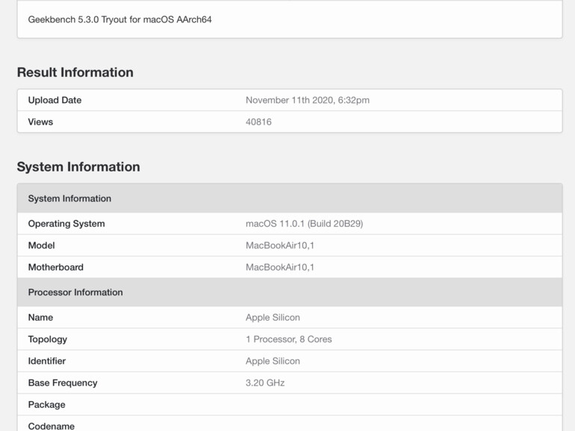
Task: Select the Motherboard row label
Action: click(x=55, y=267)
